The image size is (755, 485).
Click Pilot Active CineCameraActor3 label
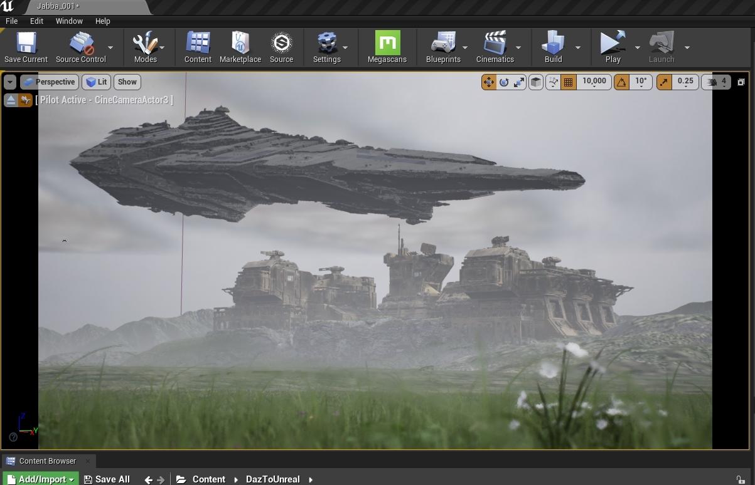[104, 100]
